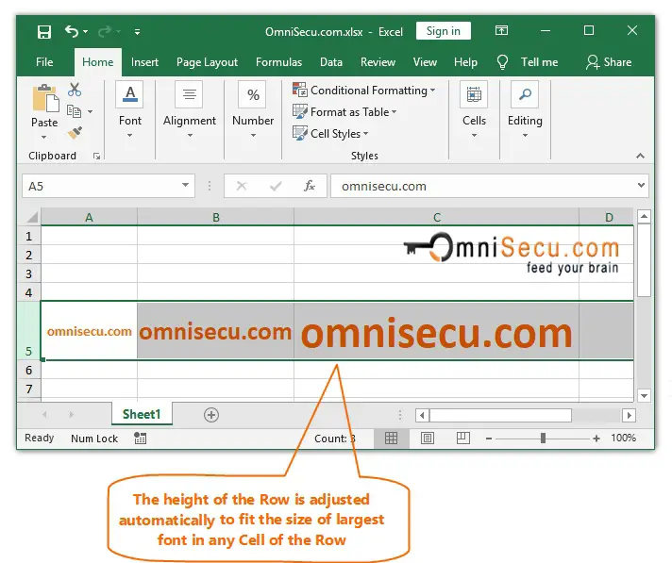Open the Page Layout tab
This screenshot has height=563, width=672.
(x=207, y=62)
